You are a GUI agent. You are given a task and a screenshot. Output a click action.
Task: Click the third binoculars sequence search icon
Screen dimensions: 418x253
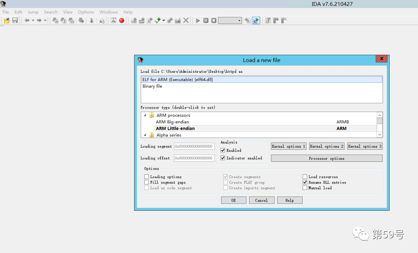(x=71, y=20)
